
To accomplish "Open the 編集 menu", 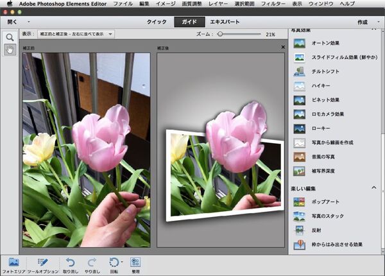I will 144,4.
